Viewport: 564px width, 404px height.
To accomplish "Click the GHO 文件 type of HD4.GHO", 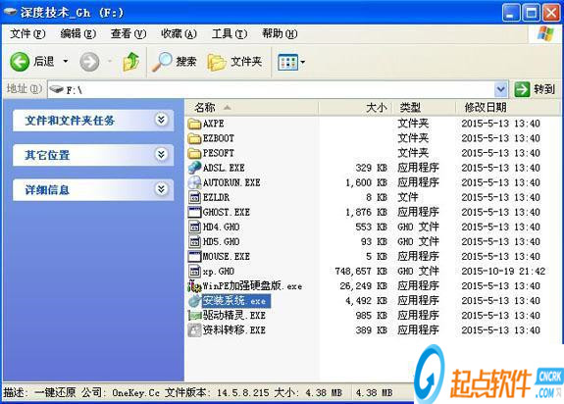I will [418, 227].
